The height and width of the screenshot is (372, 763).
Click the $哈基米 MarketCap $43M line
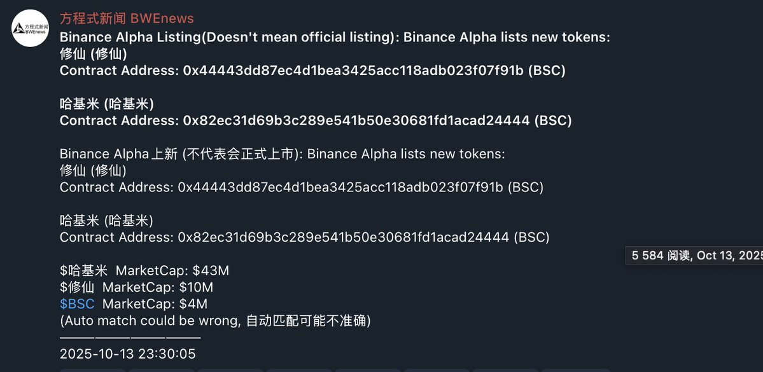(144, 271)
